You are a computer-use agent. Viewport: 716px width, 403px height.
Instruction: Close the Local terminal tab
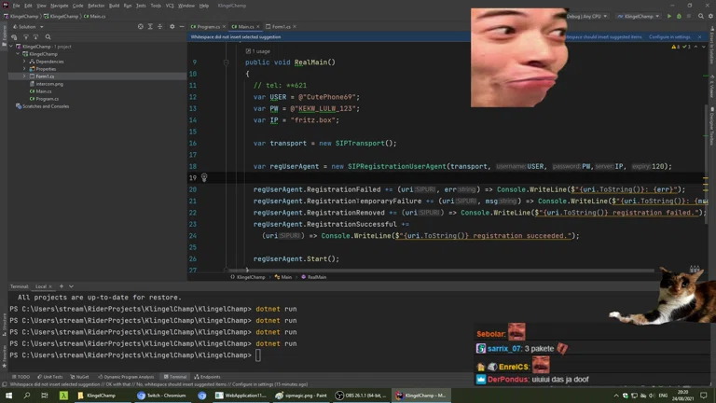click(50, 286)
